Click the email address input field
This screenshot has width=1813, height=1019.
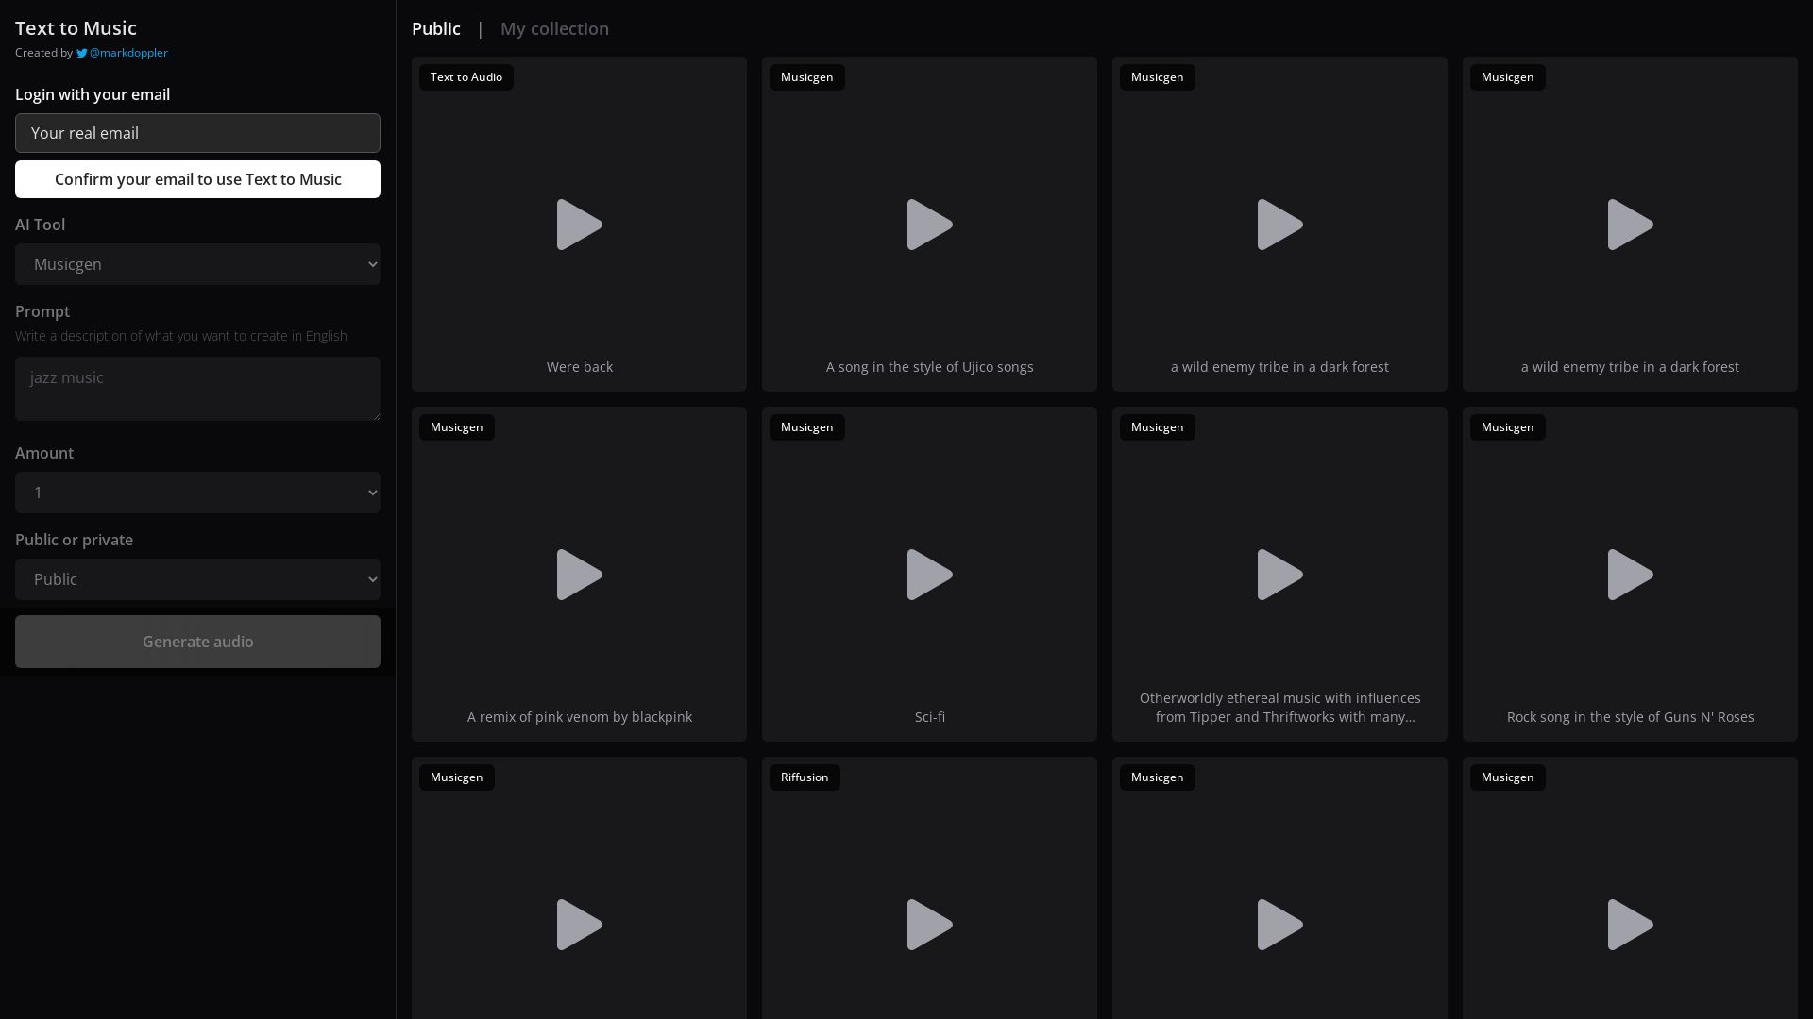(x=197, y=133)
